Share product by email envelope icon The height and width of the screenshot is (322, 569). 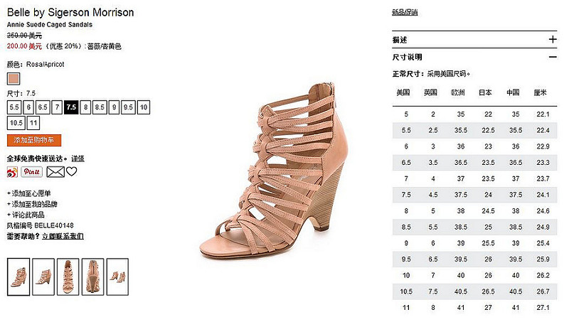pyautogui.click(x=55, y=172)
